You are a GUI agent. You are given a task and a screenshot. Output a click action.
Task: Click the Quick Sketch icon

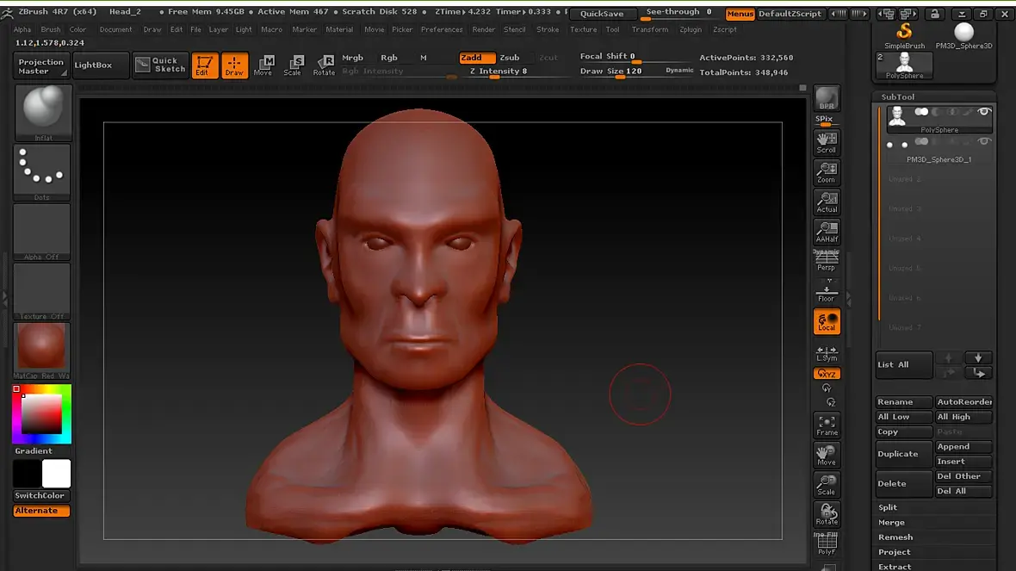[160, 65]
